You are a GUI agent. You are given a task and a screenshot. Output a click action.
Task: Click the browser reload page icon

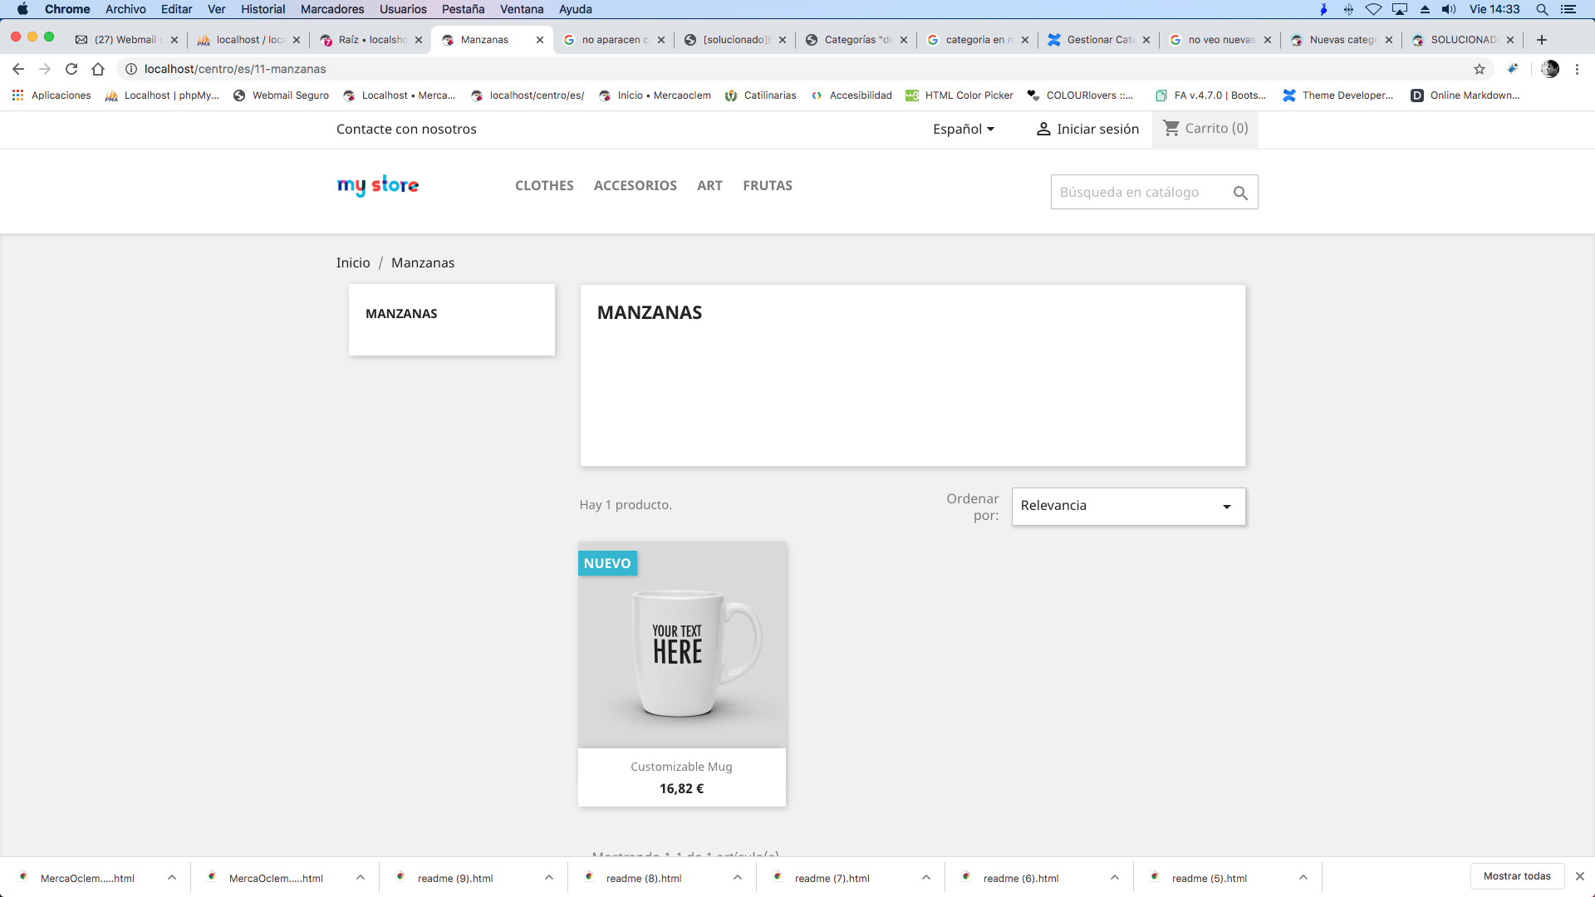71,69
